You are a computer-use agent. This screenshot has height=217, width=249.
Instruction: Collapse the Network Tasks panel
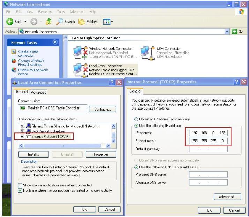pos(55,42)
